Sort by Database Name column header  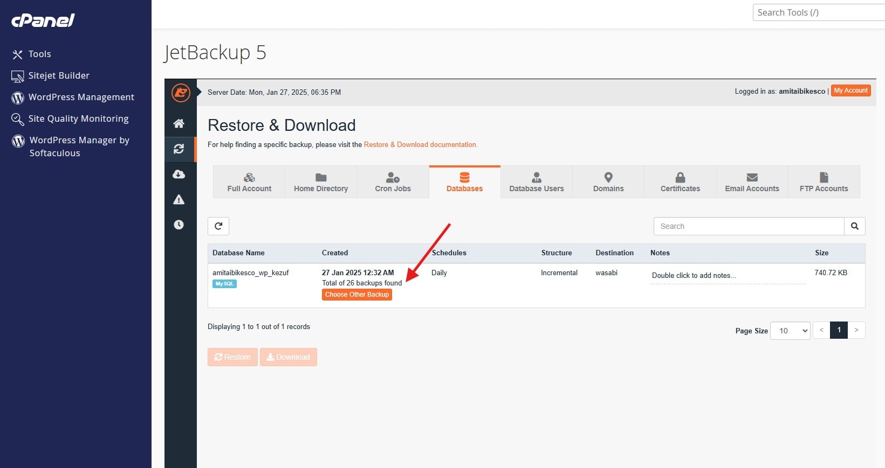tap(238, 253)
